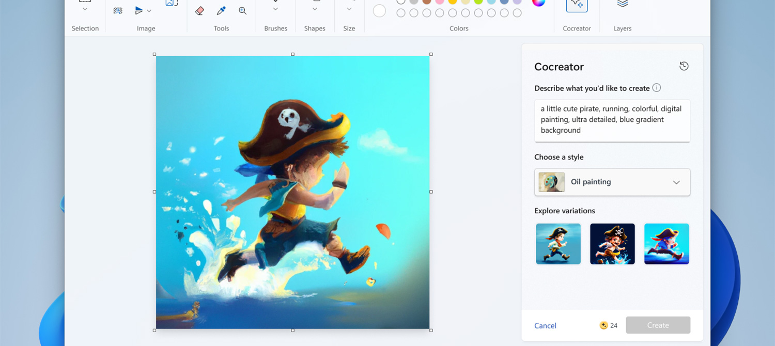Expand the Size dropdown
Image resolution: width=775 pixels, height=346 pixels.
click(349, 9)
